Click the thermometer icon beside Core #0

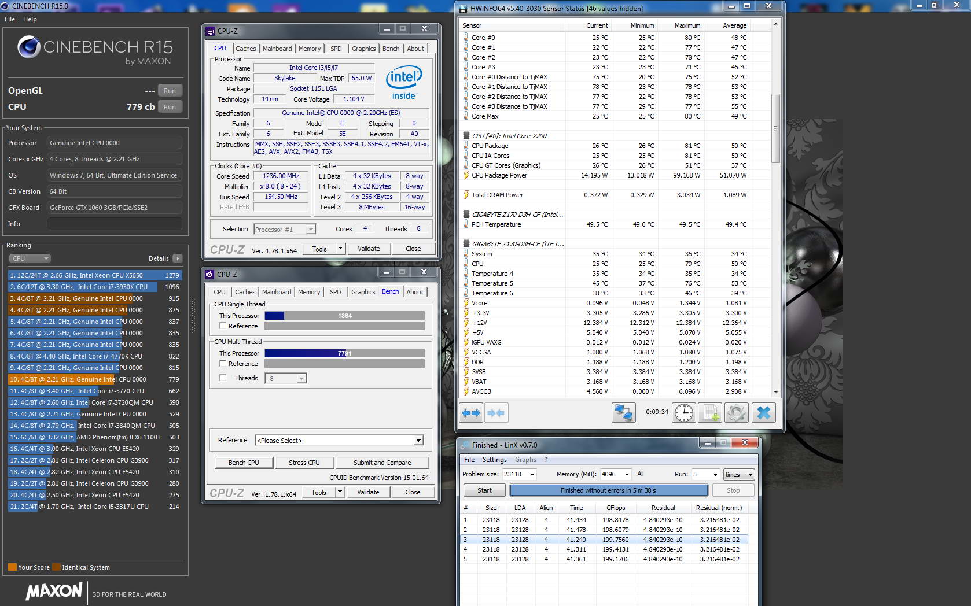coord(466,38)
